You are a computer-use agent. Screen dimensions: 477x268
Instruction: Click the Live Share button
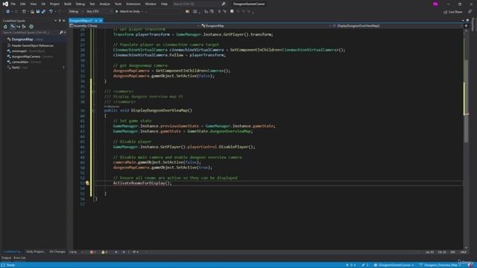(453, 12)
